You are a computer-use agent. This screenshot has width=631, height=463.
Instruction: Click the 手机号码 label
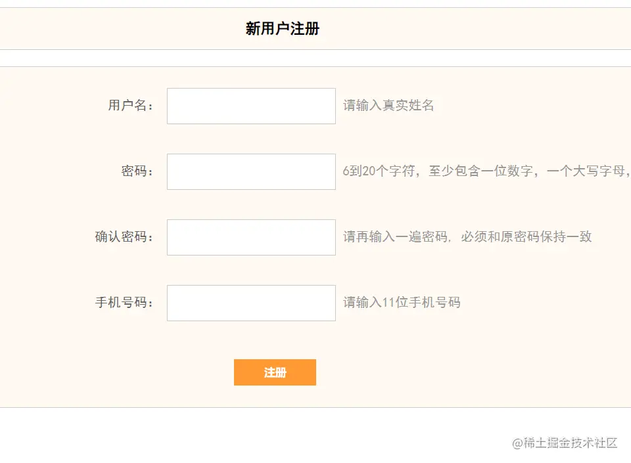[x=124, y=303]
